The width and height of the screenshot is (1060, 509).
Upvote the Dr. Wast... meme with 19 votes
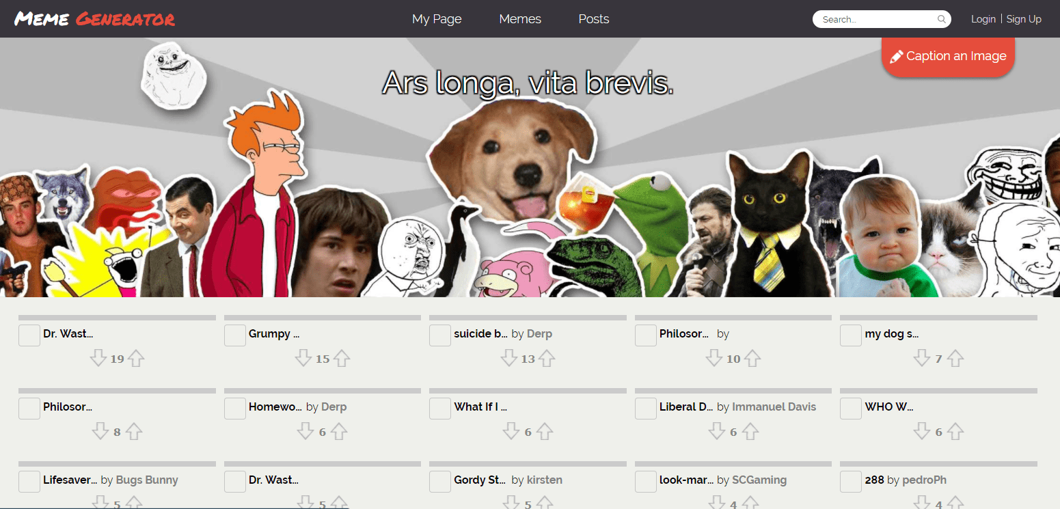pyautogui.click(x=135, y=358)
